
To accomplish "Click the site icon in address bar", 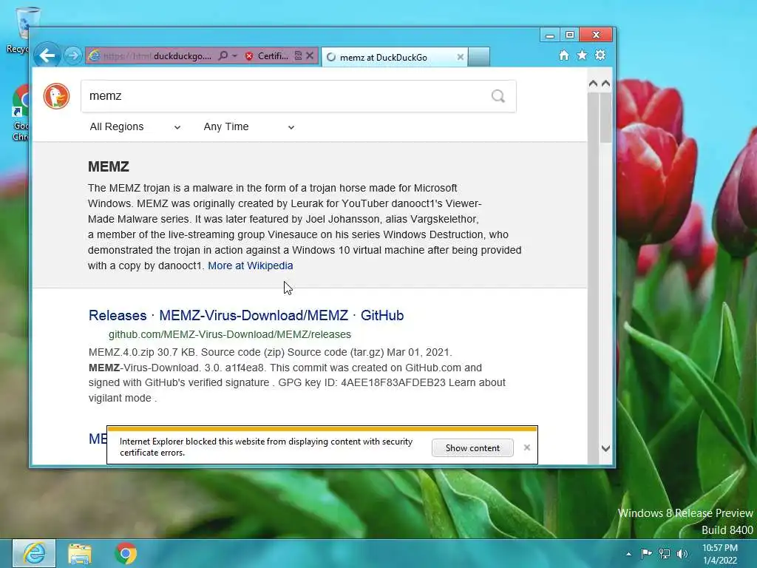I will [95, 56].
